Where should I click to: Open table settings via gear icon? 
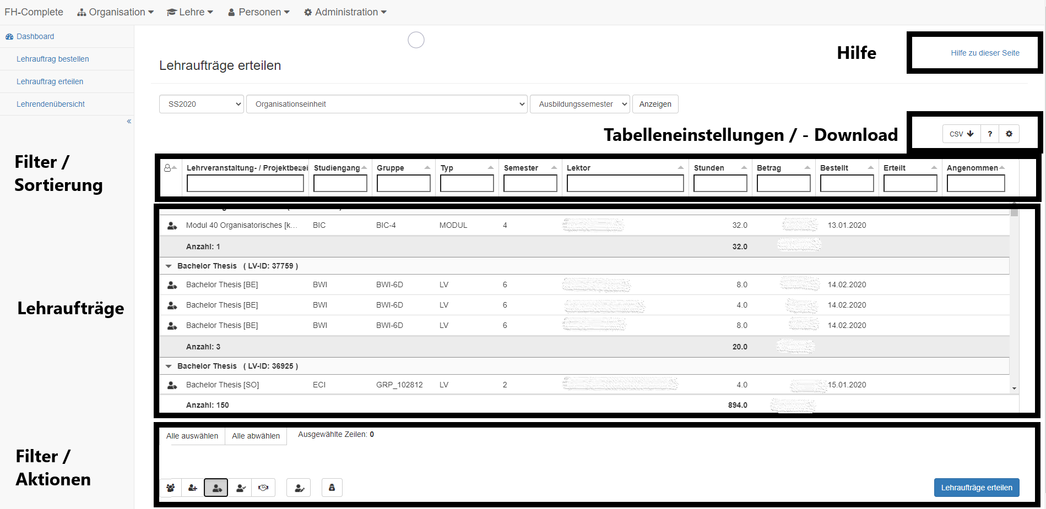[1009, 134]
